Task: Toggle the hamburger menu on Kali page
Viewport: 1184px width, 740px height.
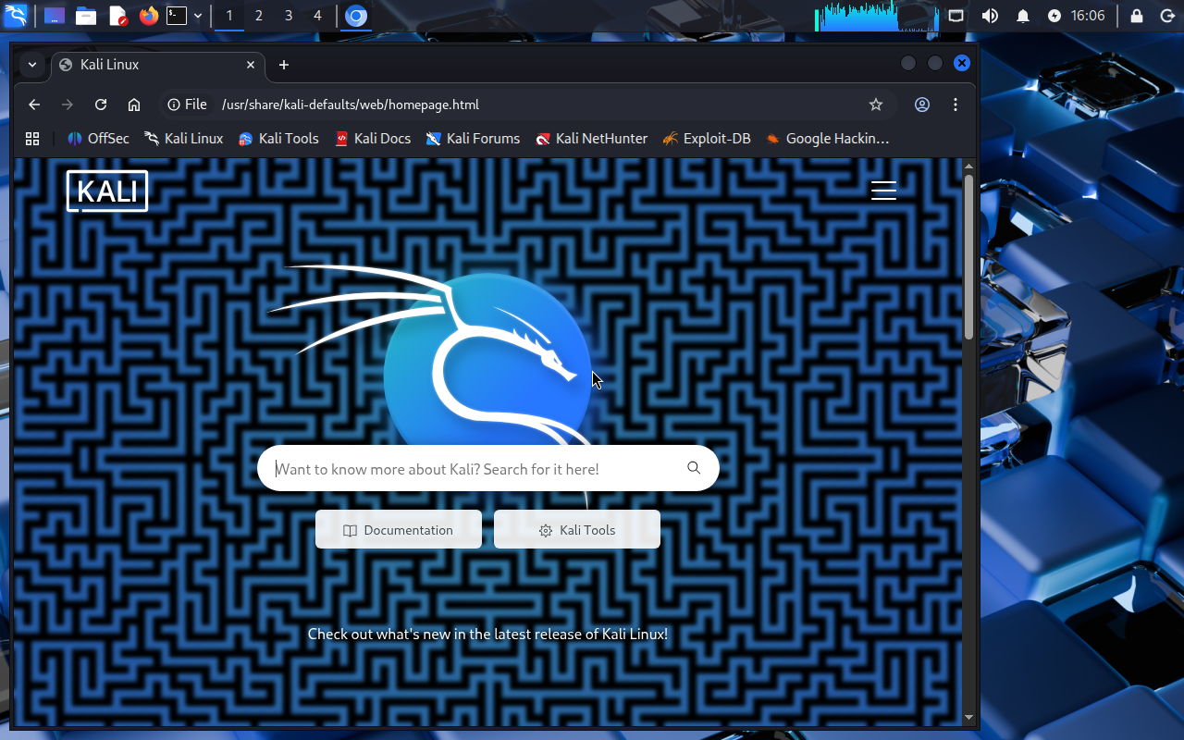Action: tap(883, 191)
